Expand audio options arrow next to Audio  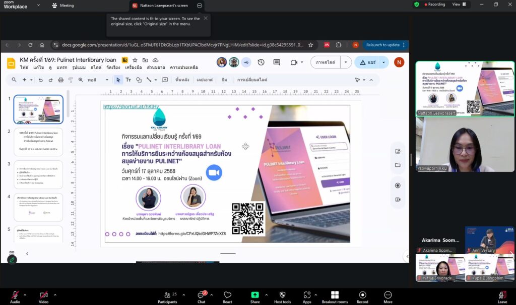(26, 294)
